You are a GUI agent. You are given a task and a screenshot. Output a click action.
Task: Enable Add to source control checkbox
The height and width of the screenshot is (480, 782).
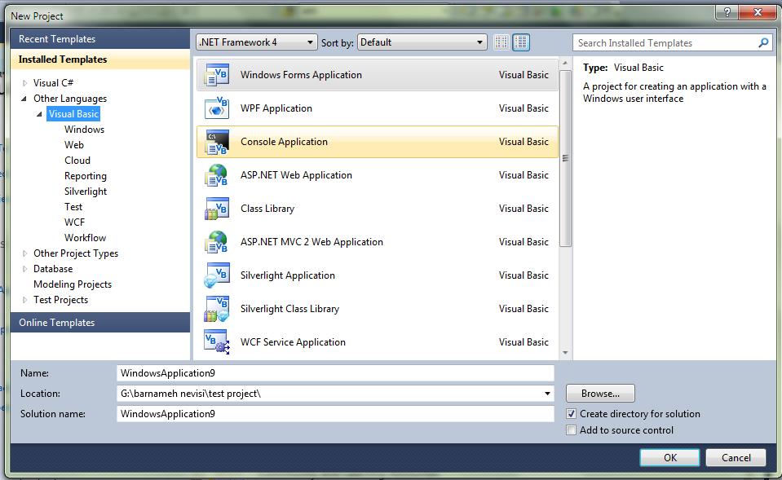click(x=571, y=429)
